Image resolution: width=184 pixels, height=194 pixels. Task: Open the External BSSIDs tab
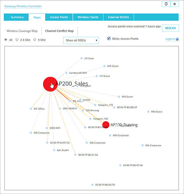click(x=119, y=17)
